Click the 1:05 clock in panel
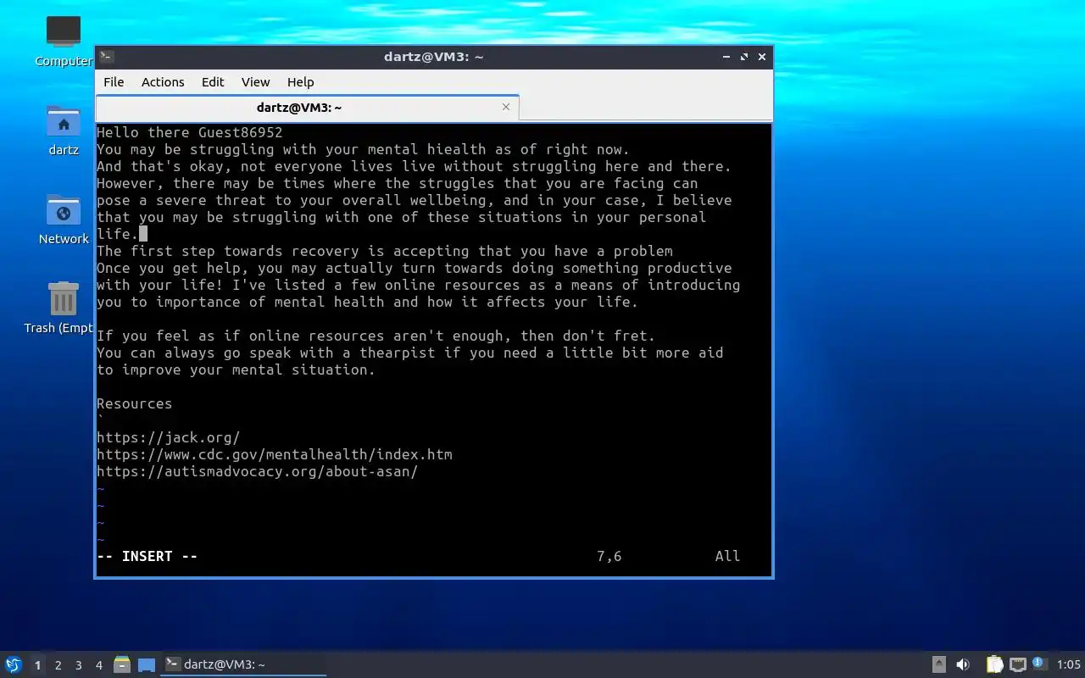Screen dimensions: 1085x678 (1069, 664)
